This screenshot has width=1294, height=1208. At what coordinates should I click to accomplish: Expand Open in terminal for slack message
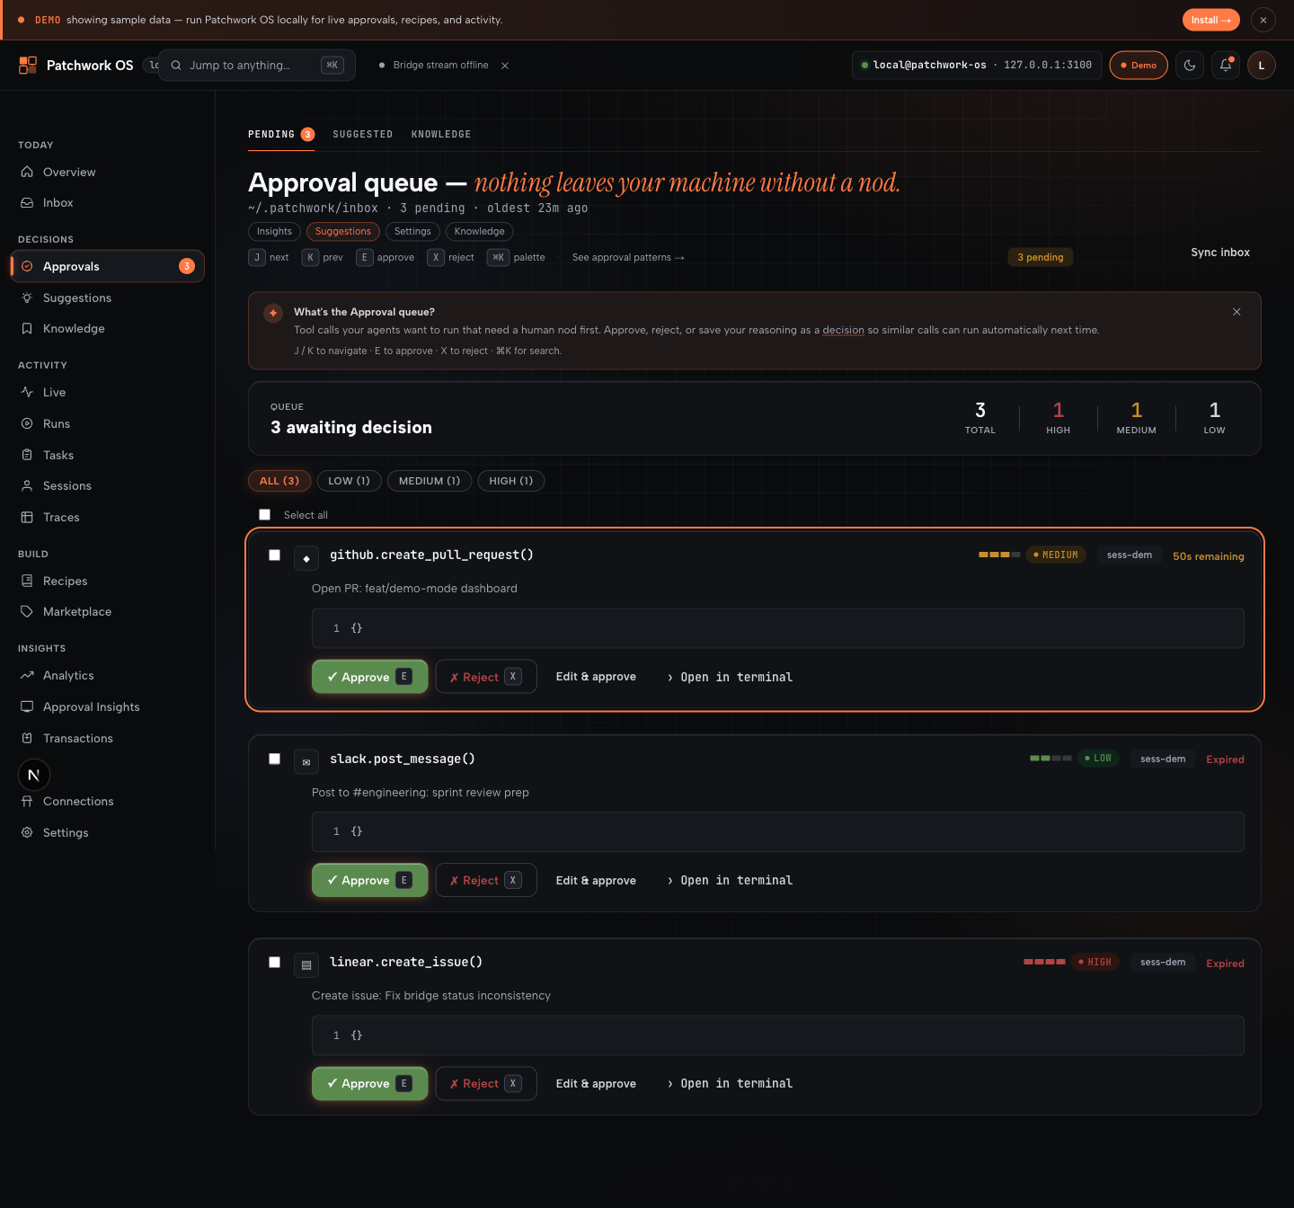(731, 880)
